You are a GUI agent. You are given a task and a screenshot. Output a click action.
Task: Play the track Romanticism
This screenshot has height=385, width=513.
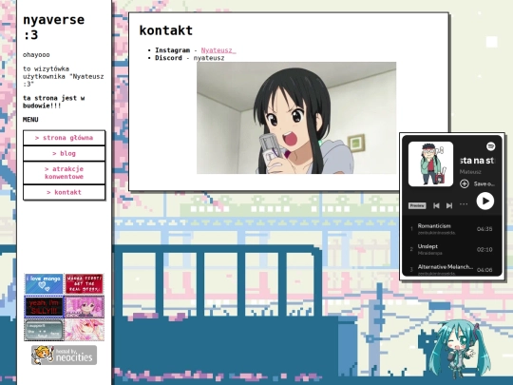click(x=451, y=229)
